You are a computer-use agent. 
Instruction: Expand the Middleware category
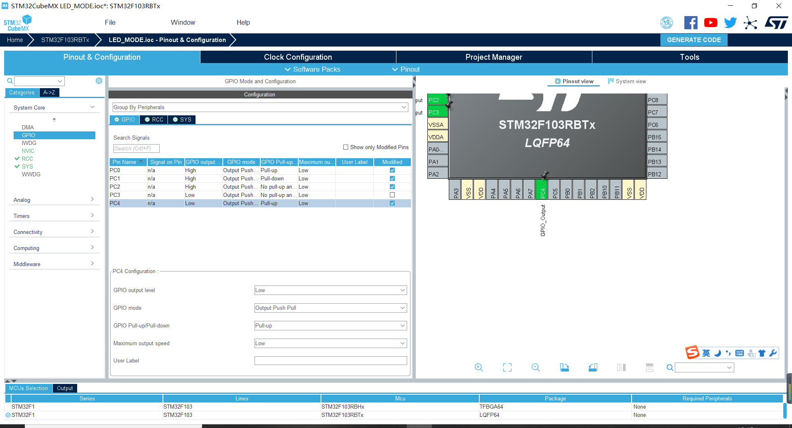(x=54, y=264)
